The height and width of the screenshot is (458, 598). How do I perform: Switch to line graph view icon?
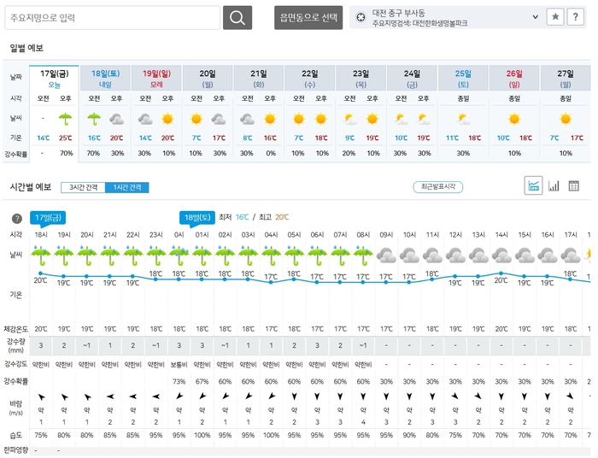point(534,186)
